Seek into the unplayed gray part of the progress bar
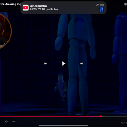 [114, 116]
